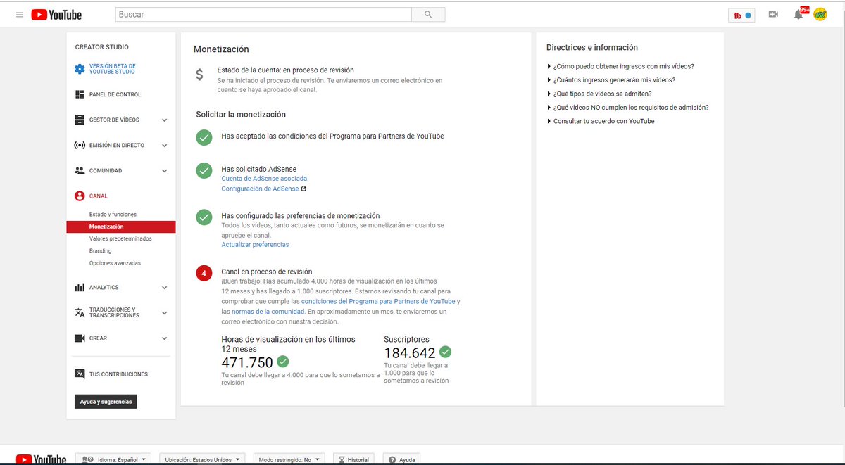This screenshot has height=465, width=845.
Task: Click the external link icon beside Configuración de AdSense
Action: pos(303,189)
